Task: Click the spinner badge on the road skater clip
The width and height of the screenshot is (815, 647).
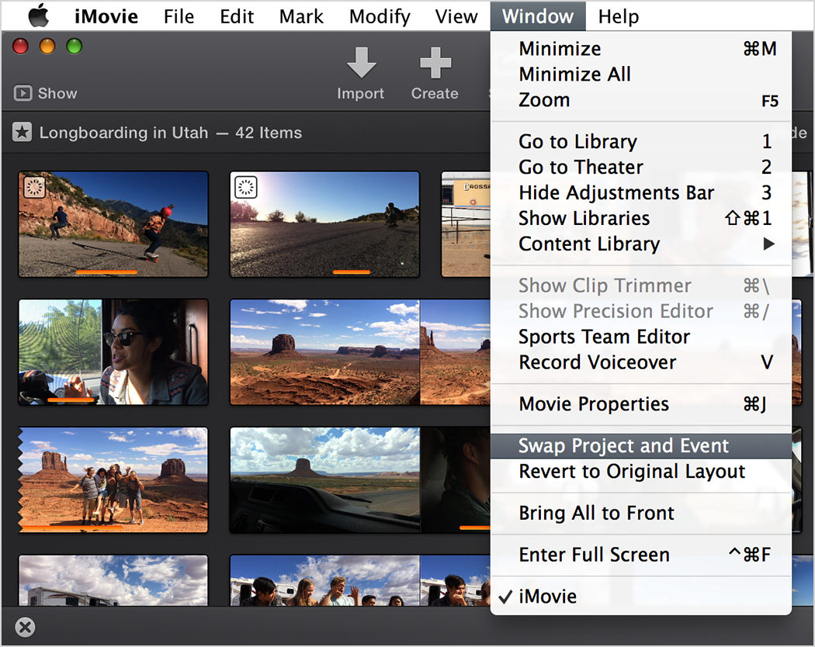Action: 246,187
